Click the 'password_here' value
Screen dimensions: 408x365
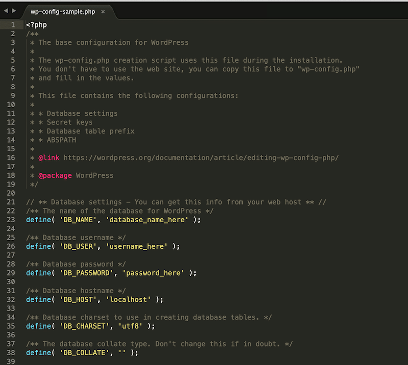click(x=154, y=273)
